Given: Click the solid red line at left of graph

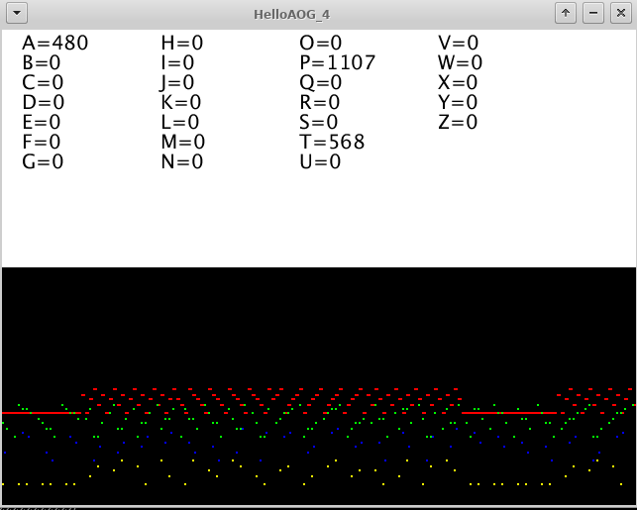Looking at the screenshot, I should (x=35, y=412).
